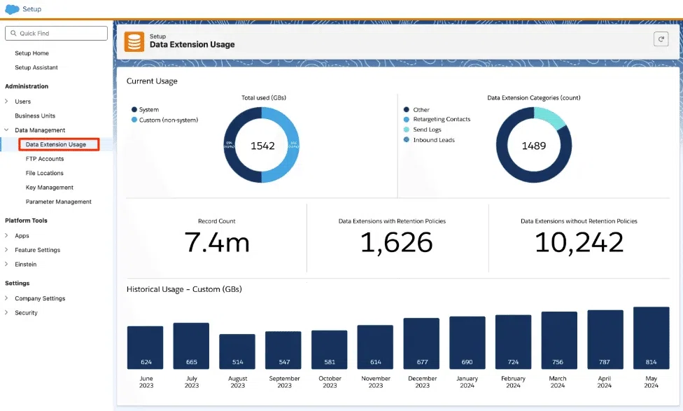The width and height of the screenshot is (683, 411).
Task: Focus the Quick Find search box
Action: pos(56,33)
